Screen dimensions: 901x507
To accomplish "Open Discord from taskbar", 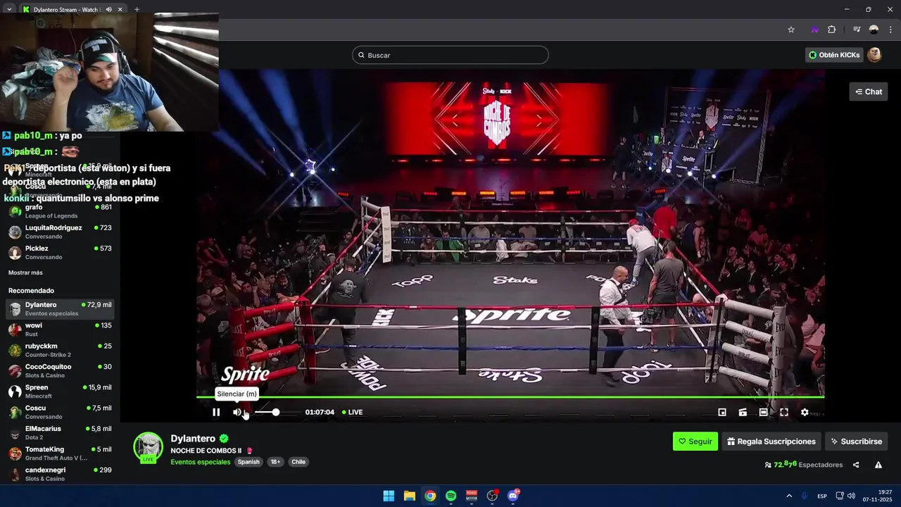I will [x=513, y=496].
